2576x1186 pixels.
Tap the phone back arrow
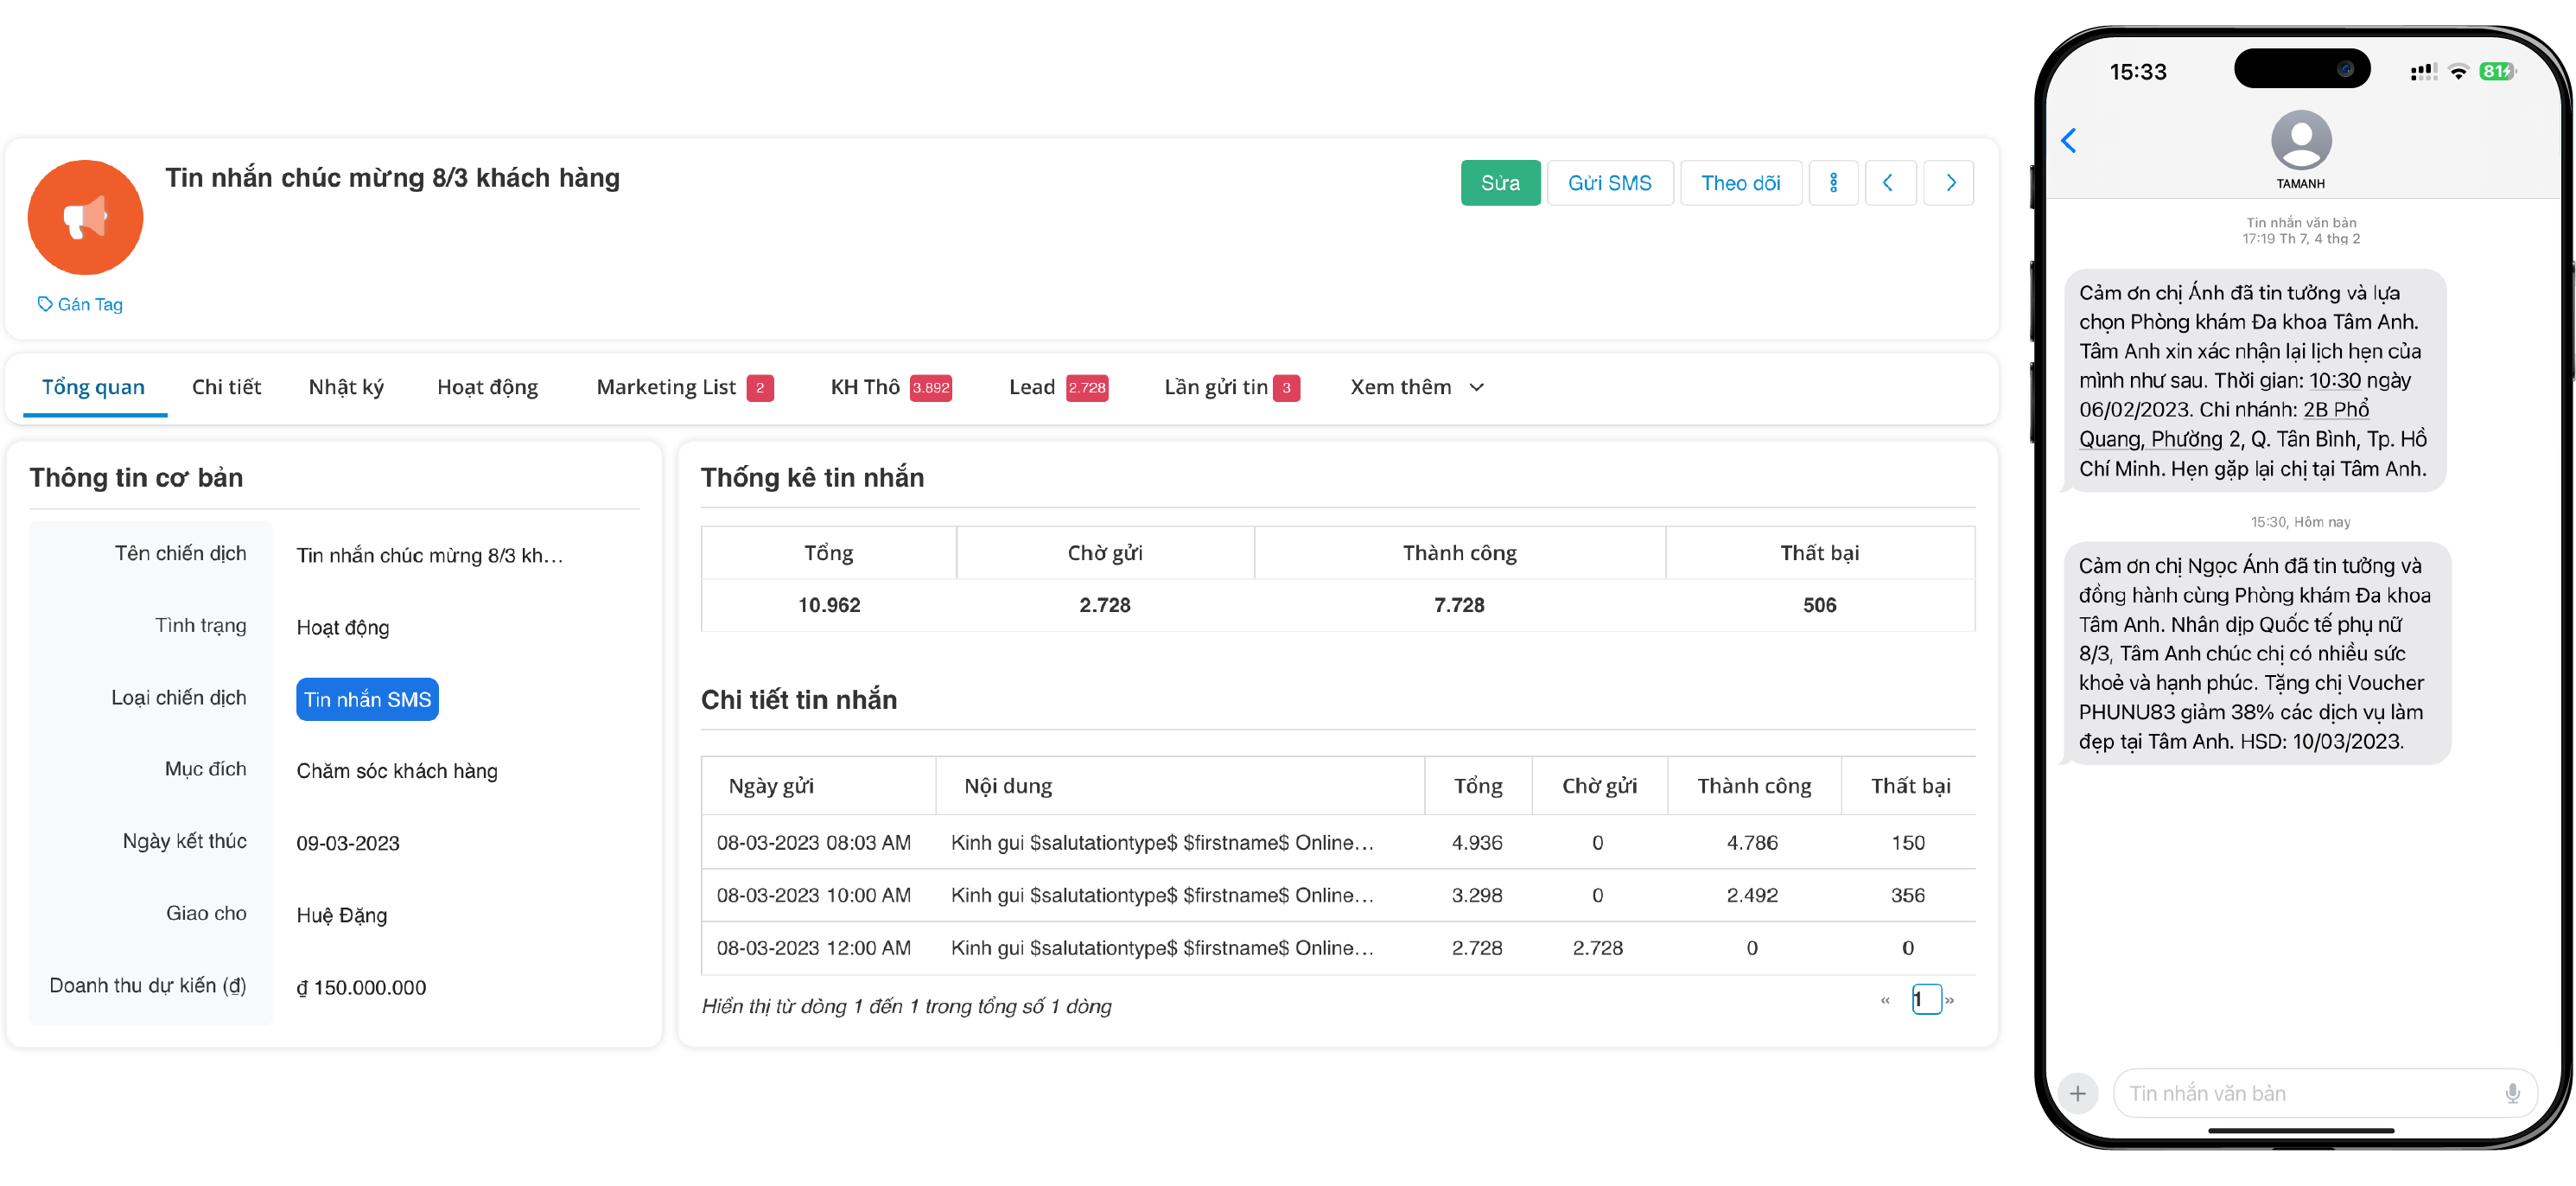coord(2069,141)
